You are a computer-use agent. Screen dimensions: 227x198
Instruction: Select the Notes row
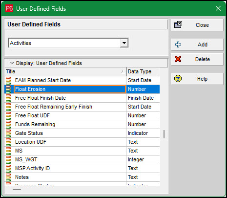pos(82,177)
